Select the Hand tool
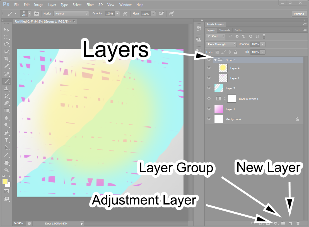This screenshot has width=309, height=227. point(6,163)
